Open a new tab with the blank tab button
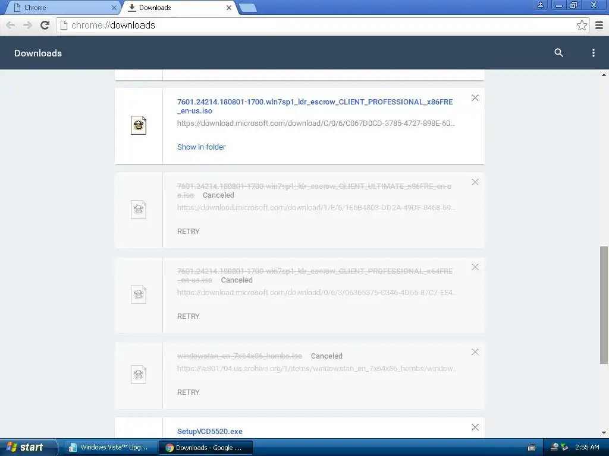Image resolution: width=609 pixels, height=456 pixels. (247, 7)
